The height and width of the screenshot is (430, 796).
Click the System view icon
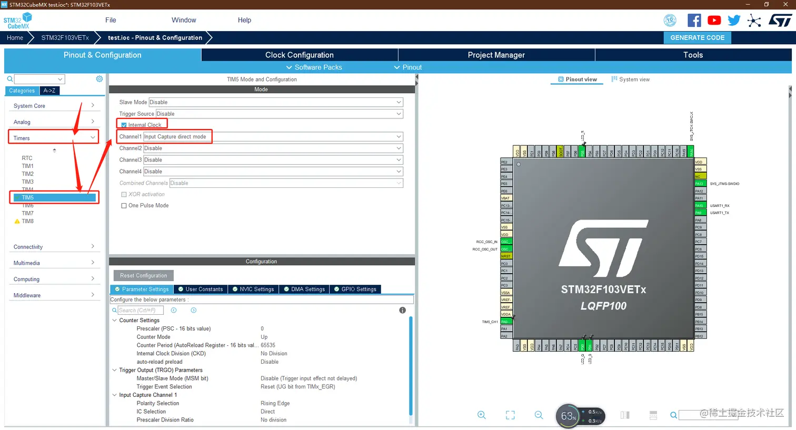pyautogui.click(x=614, y=79)
